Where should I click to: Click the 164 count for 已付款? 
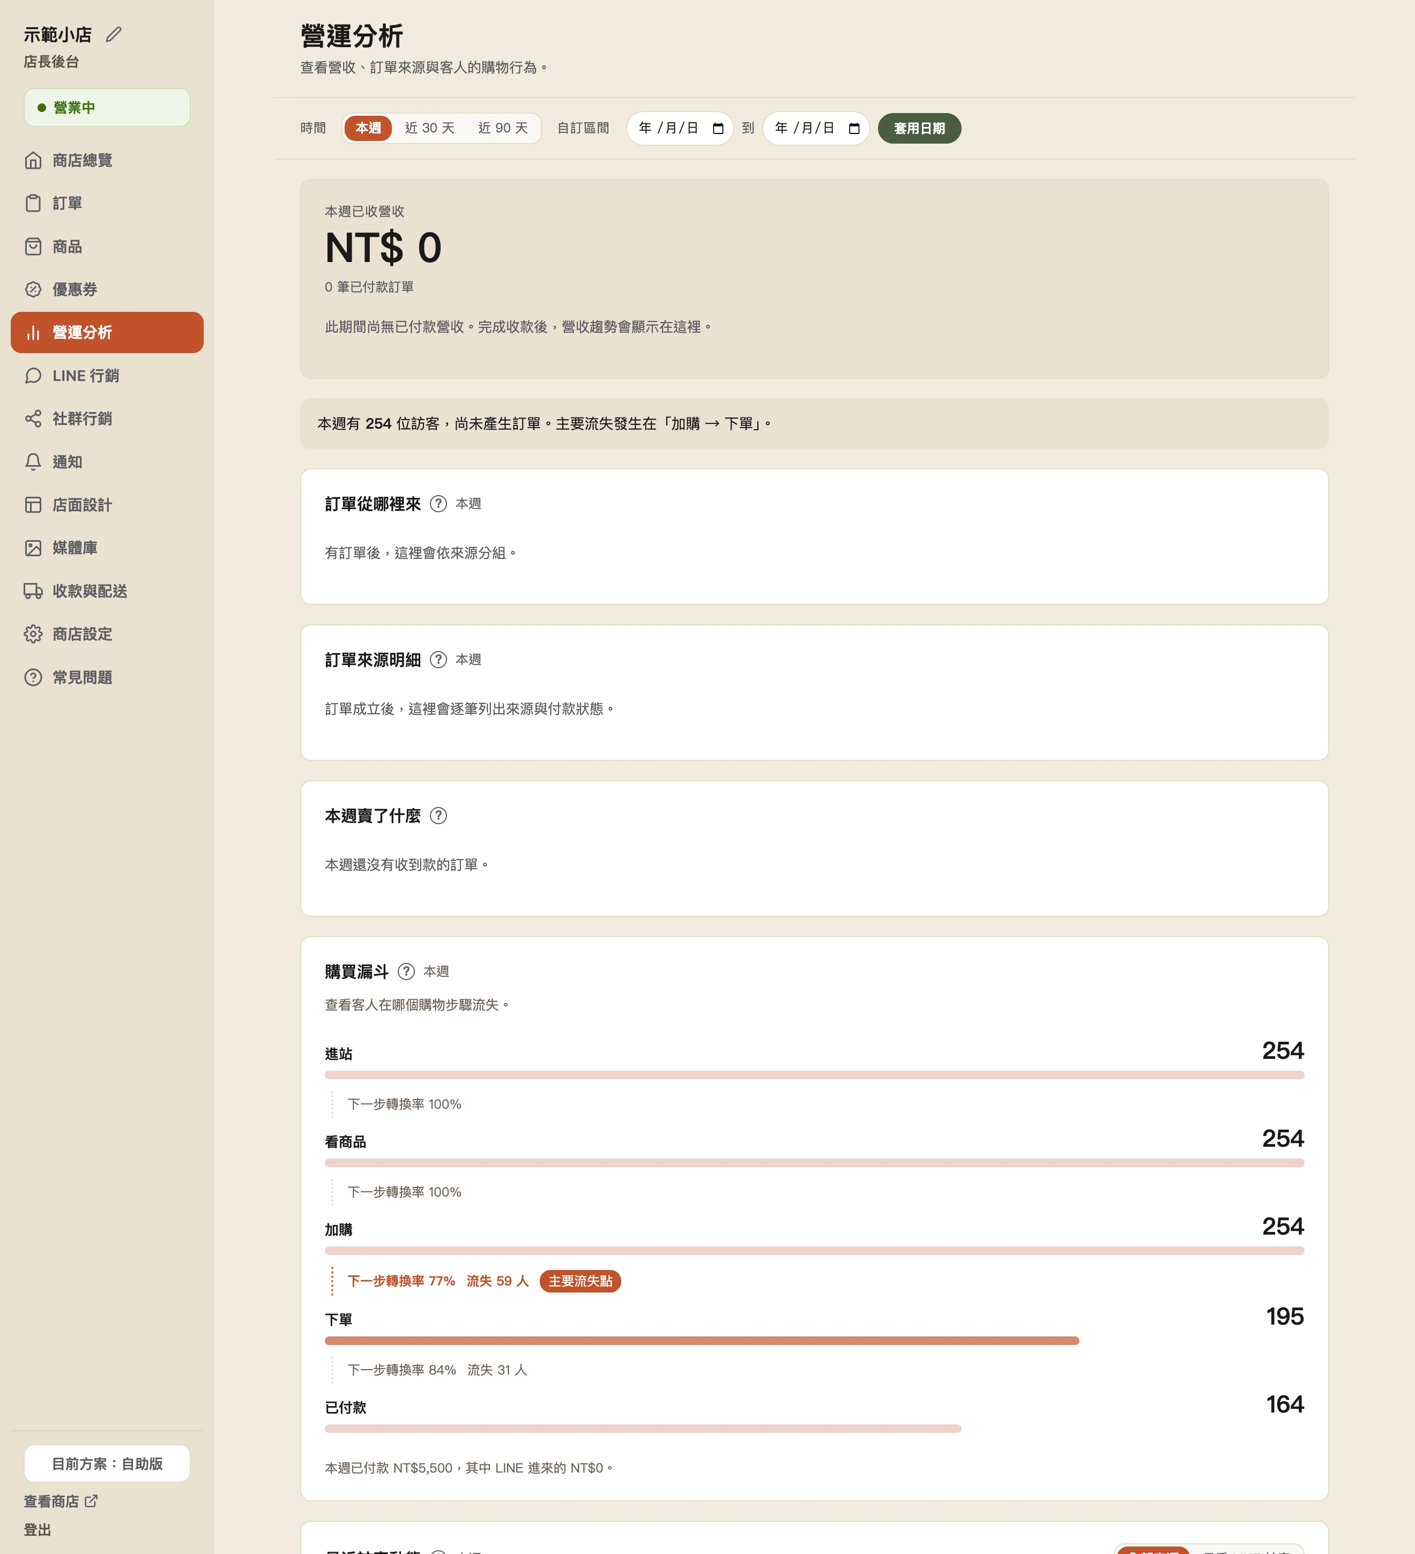click(x=1285, y=1404)
